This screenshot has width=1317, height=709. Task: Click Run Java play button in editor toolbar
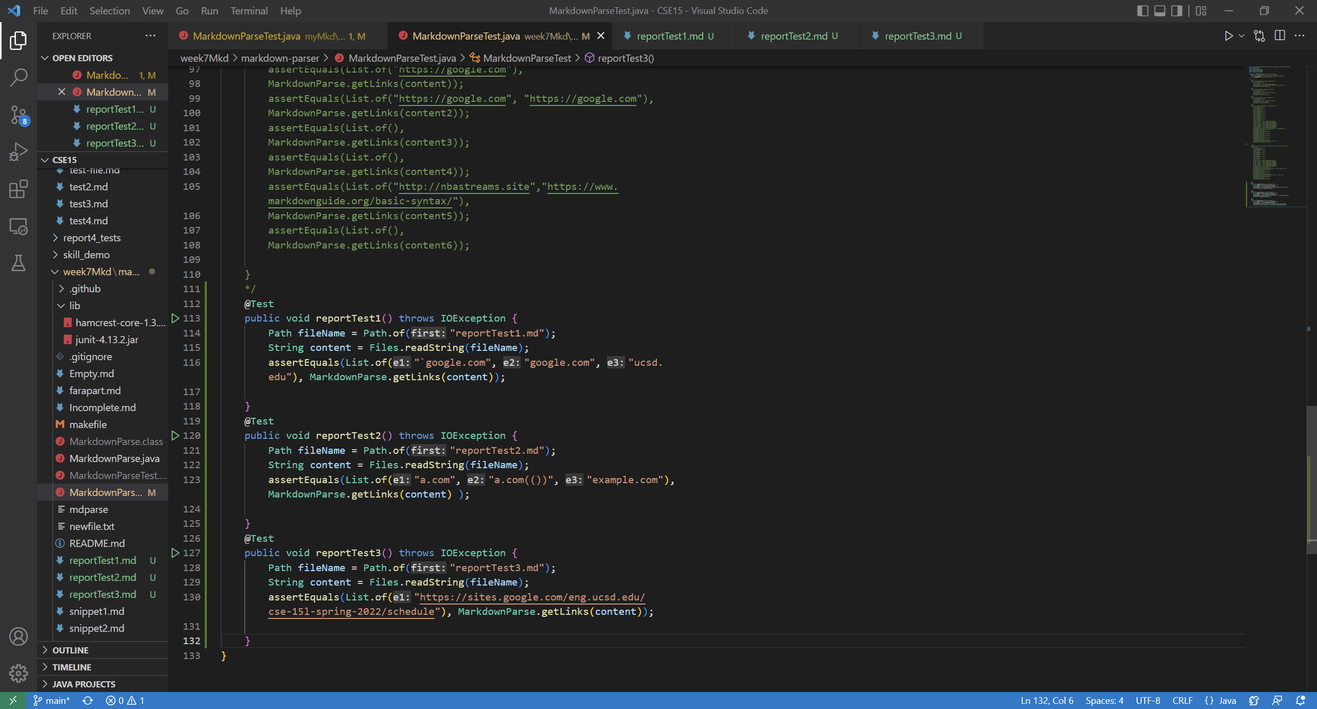point(1228,36)
